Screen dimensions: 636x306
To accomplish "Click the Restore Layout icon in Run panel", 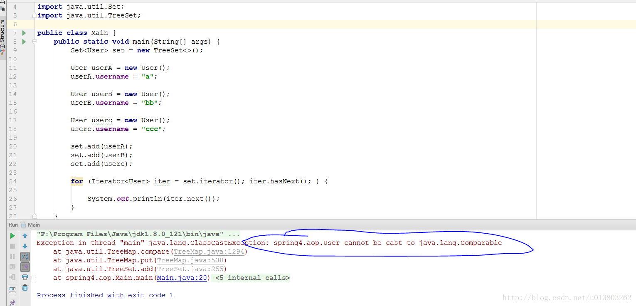I will pos(12,290).
